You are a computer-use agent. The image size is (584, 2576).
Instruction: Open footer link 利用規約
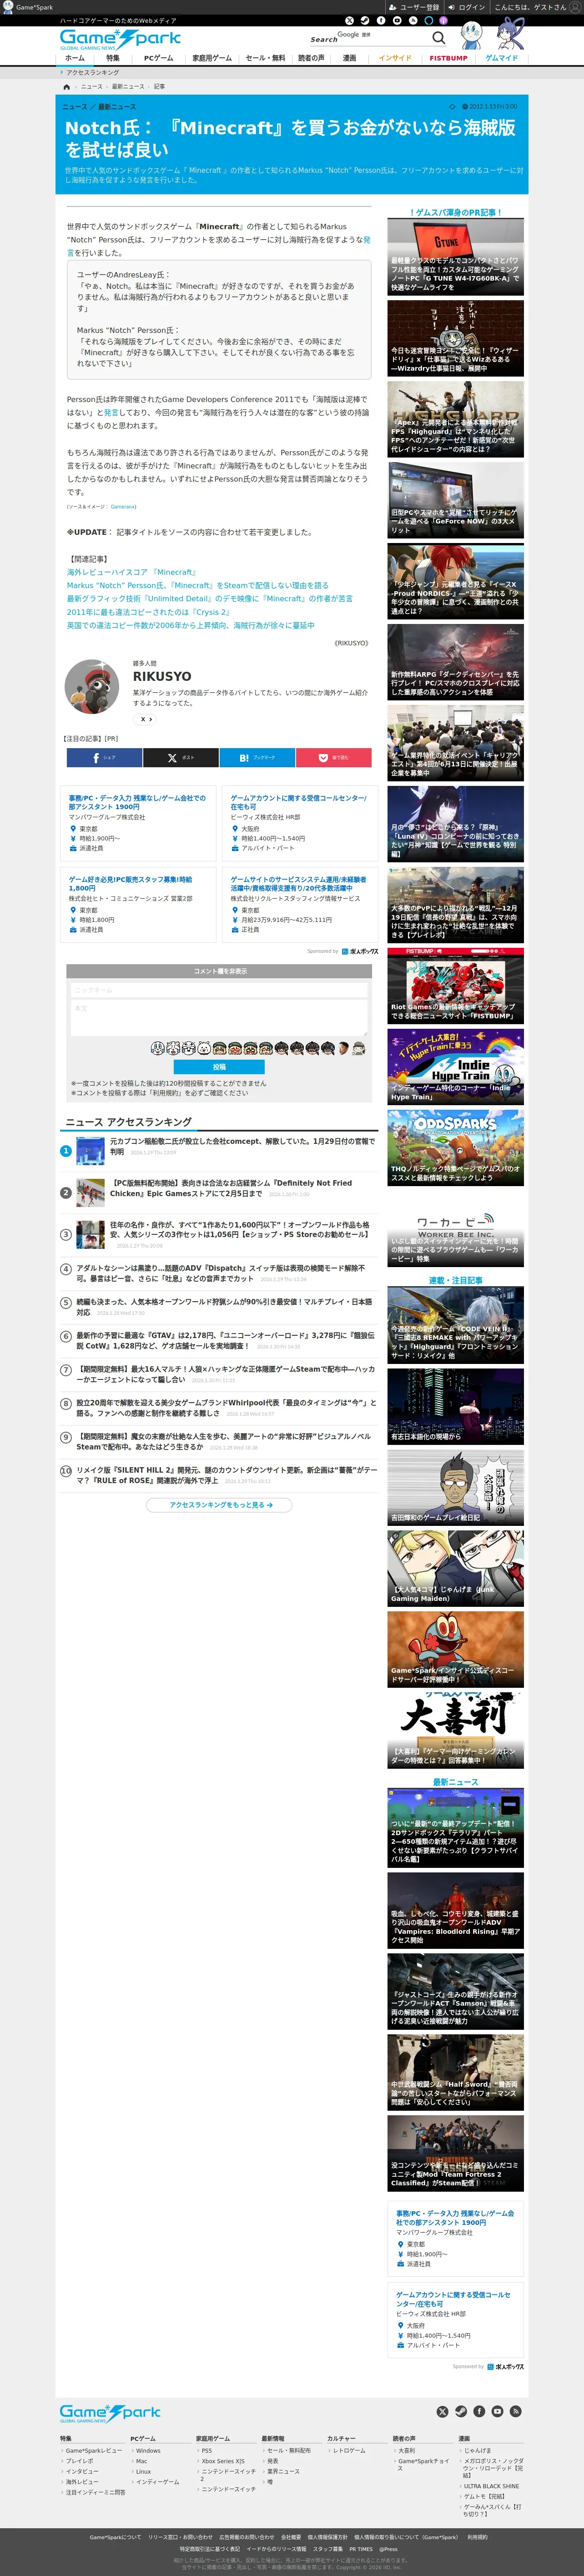click(x=477, y=2537)
